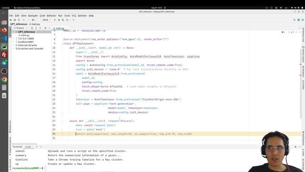Place cursor on editor line 30 return statement
This screenshot has width=305, height=172.
tap(134, 134)
